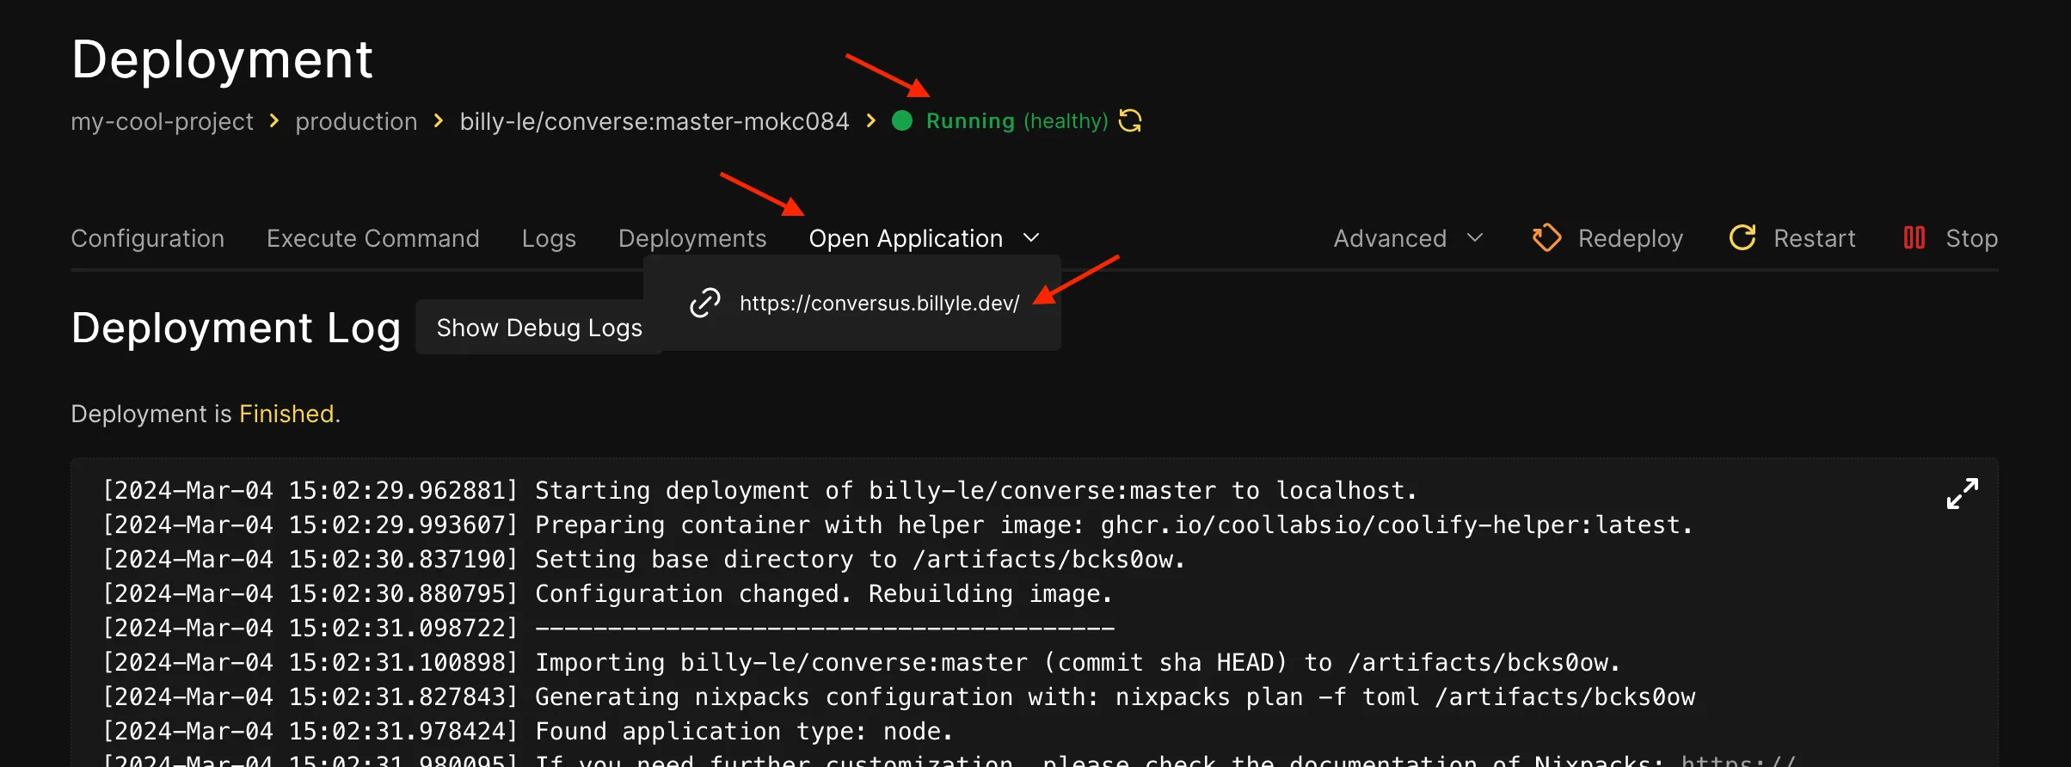The height and width of the screenshot is (767, 2071).
Task: Open the Configuration tab
Action: [148, 238]
